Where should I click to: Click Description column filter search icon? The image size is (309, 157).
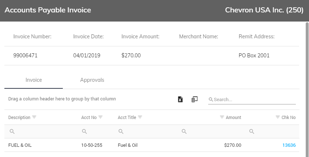coord(12,131)
